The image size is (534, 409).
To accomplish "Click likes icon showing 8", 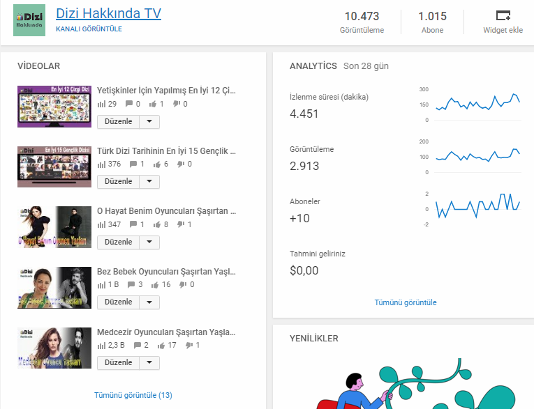I will (x=157, y=224).
